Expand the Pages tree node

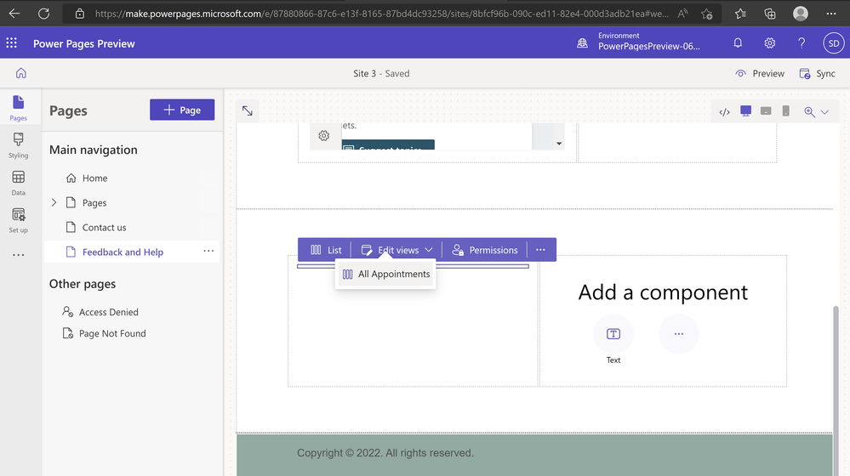click(54, 202)
